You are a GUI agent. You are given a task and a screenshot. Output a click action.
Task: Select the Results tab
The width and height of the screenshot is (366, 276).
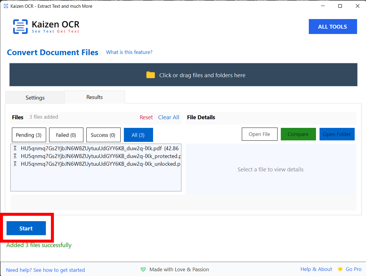click(x=94, y=97)
